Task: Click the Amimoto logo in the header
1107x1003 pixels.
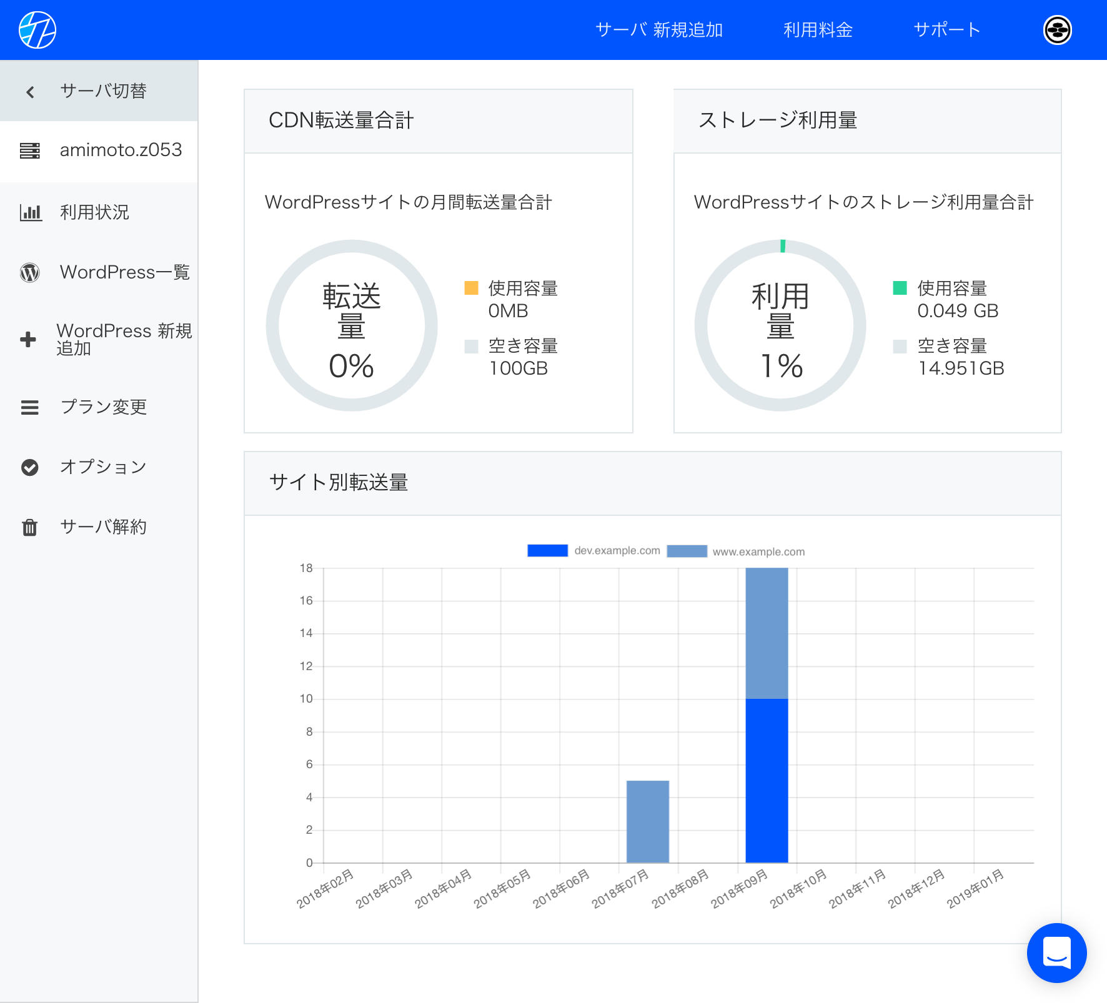Action: click(37, 30)
